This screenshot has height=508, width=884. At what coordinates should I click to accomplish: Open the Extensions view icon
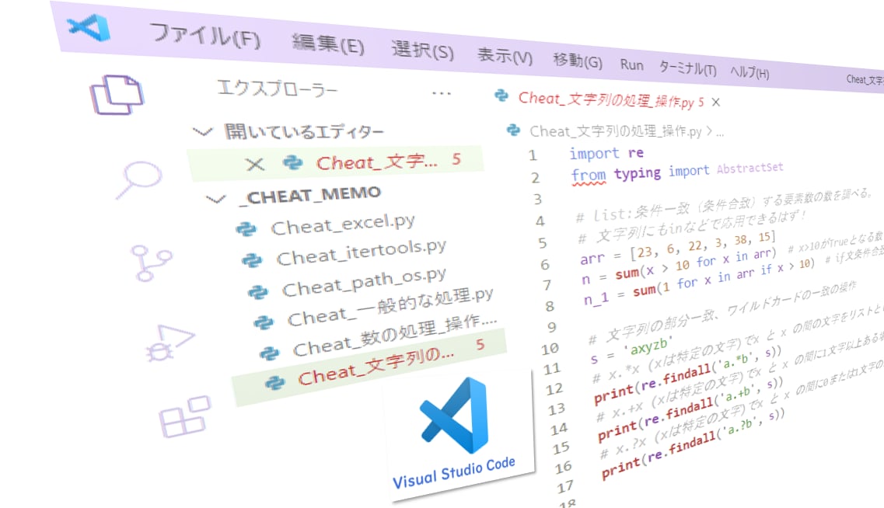[184, 417]
